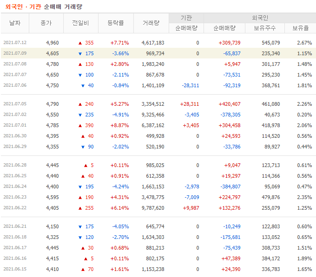
Task: Click the volume 9,325,466
Action: 153,115
